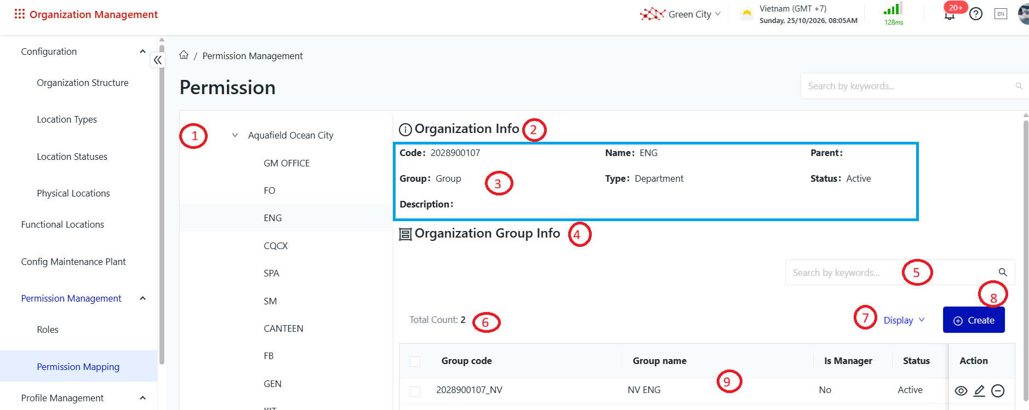Open Location Types menu item
The height and width of the screenshot is (410, 1029).
click(x=67, y=119)
